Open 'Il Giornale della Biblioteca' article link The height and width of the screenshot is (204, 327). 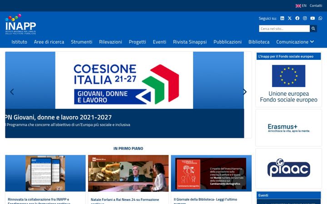[x=205, y=201]
